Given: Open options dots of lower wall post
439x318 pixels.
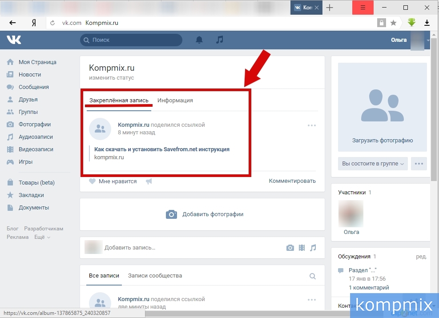Looking at the screenshot, I should tap(312, 300).
